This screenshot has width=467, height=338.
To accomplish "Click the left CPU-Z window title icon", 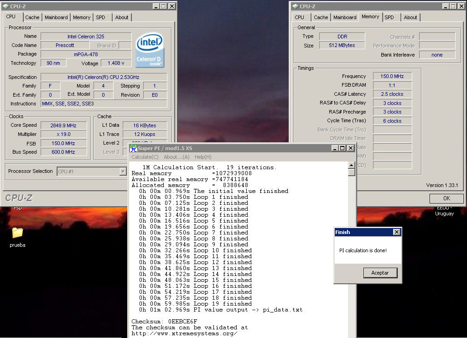I will pos(5,6).
